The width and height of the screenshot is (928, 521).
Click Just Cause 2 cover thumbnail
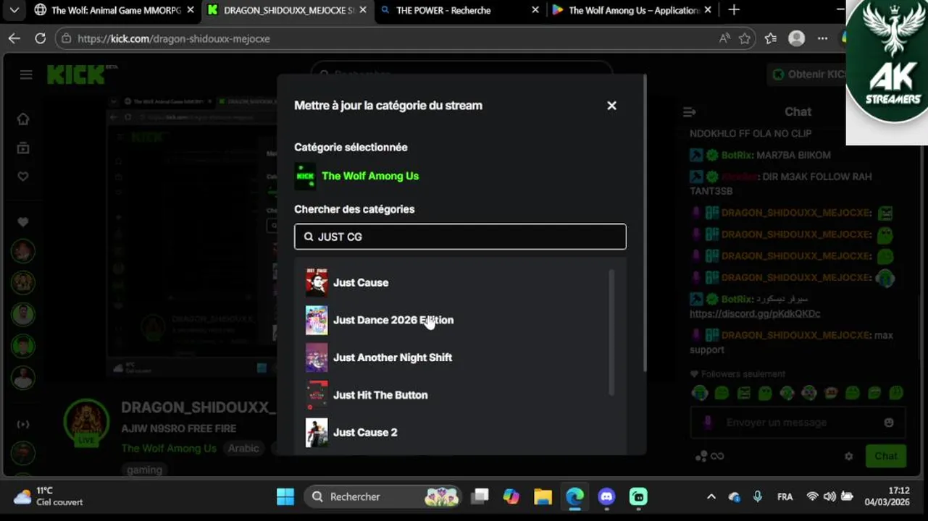[x=317, y=432]
